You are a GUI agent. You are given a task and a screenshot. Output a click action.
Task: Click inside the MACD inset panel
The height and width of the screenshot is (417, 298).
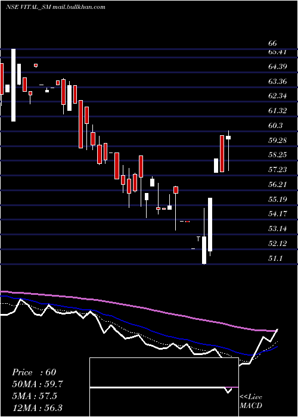coord(164,387)
